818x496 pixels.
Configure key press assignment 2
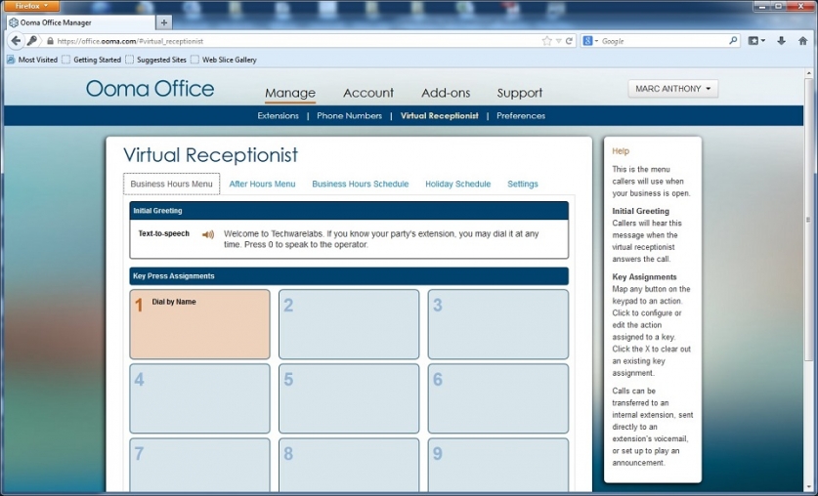coord(349,324)
